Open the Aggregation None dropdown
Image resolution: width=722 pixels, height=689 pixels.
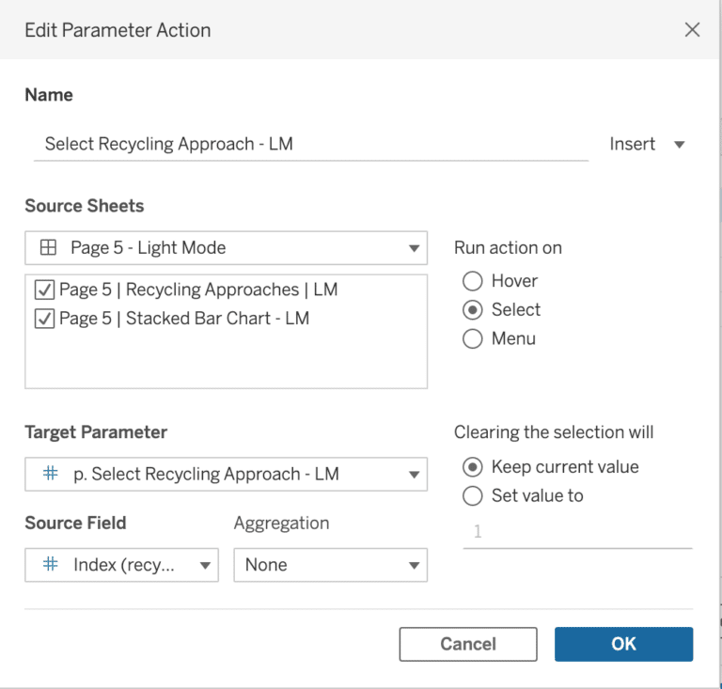pyautogui.click(x=331, y=565)
